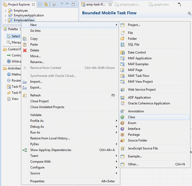Click the SQL File icon
The image size is (192, 186).
tap(123, 45)
